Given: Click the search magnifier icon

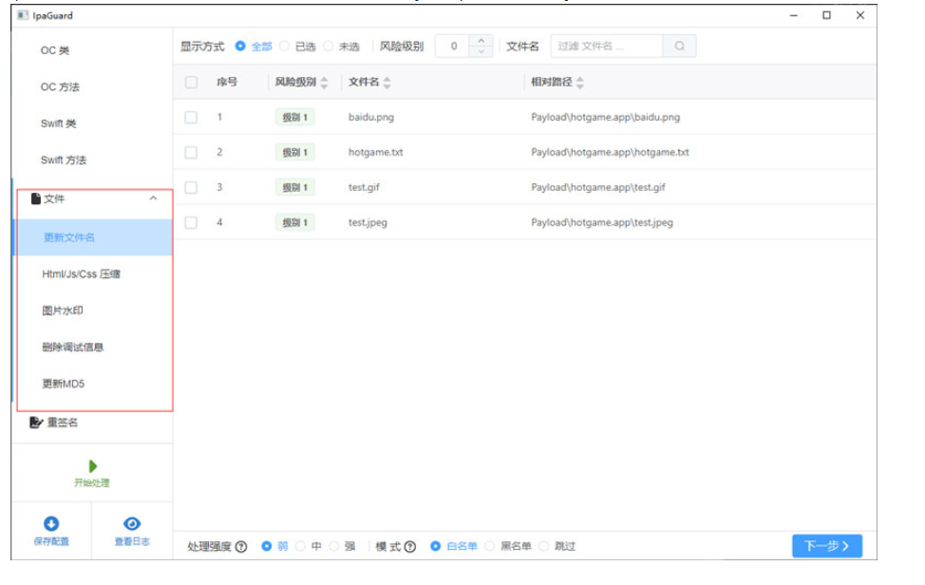Looking at the screenshot, I should pos(678,45).
